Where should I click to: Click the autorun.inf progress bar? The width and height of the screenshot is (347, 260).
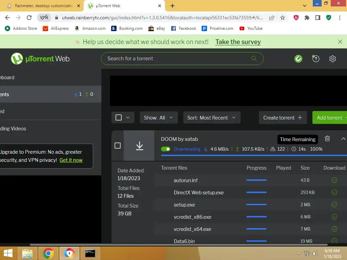pos(257,180)
